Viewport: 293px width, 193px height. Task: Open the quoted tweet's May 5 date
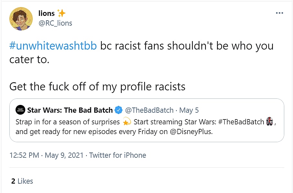189,110
